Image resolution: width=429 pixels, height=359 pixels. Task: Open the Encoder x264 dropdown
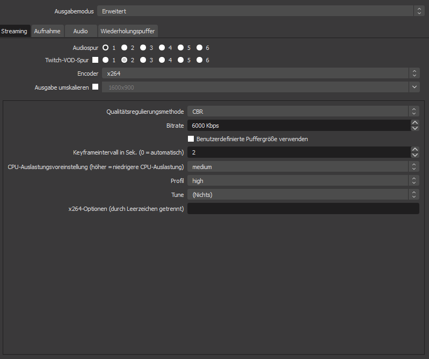pyautogui.click(x=261, y=74)
